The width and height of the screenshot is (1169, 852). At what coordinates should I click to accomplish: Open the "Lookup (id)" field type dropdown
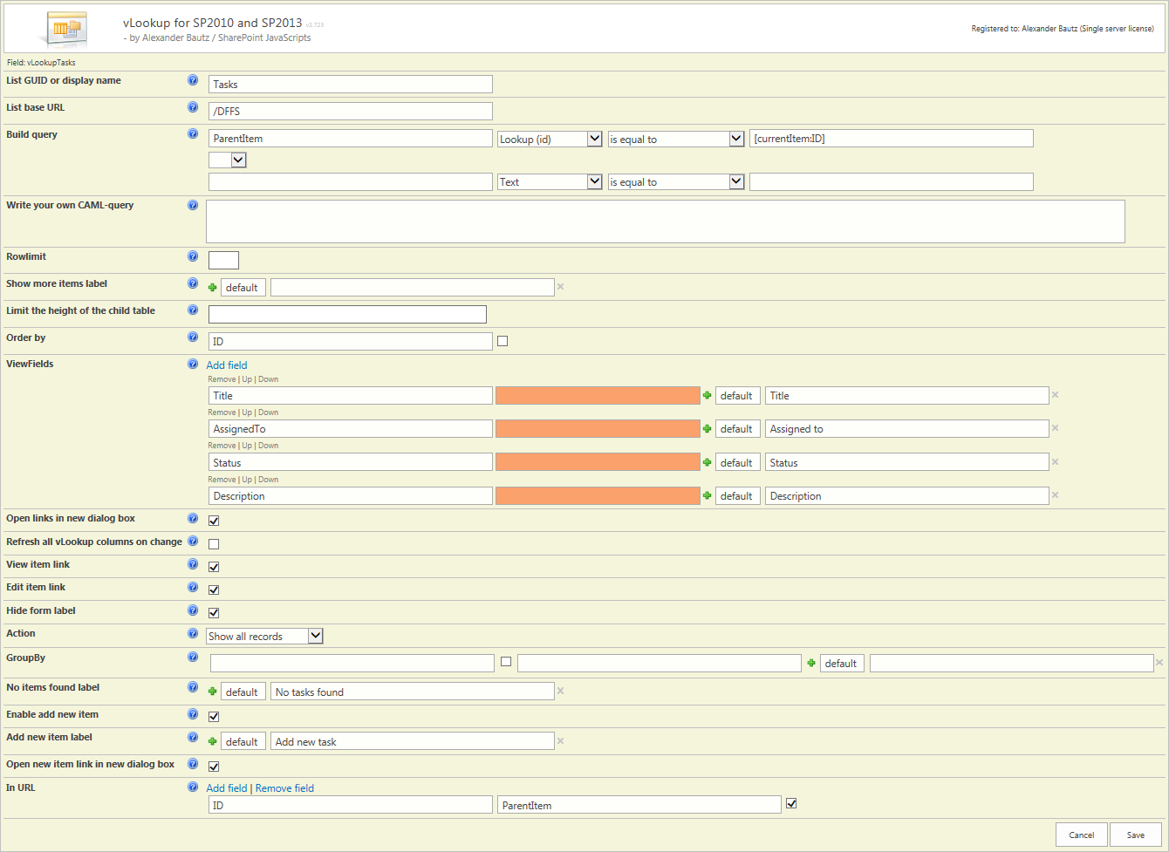[549, 138]
